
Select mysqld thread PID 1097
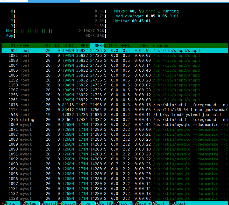[115, 184]
